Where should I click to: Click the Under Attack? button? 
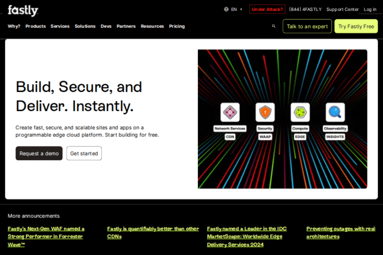tap(267, 9)
